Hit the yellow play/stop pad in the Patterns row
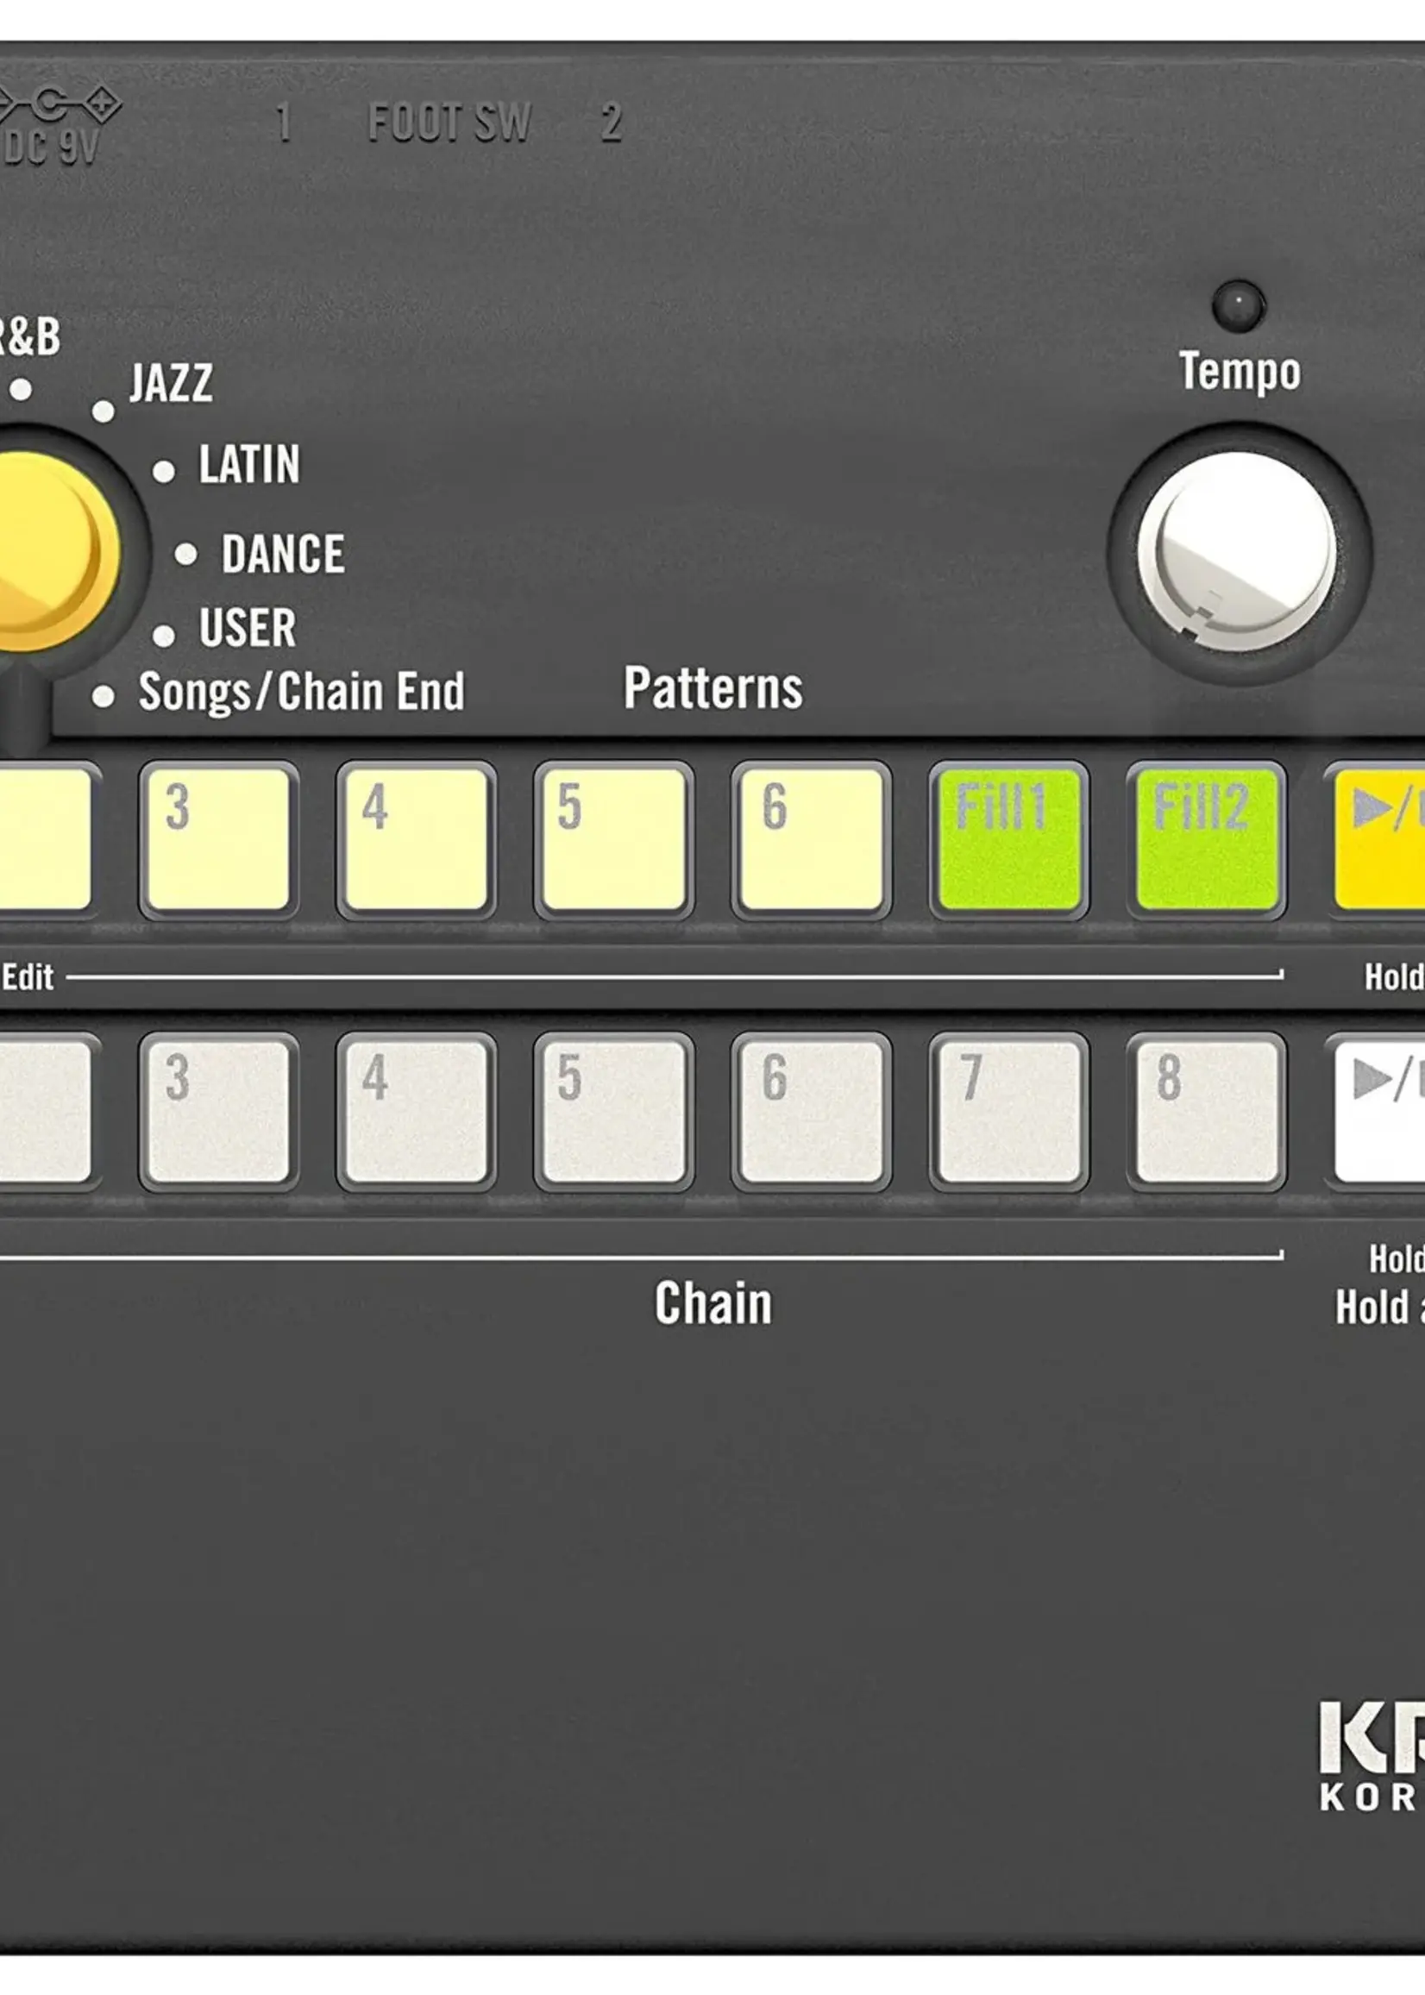Image resolution: width=1425 pixels, height=1995 pixels. 1376,839
